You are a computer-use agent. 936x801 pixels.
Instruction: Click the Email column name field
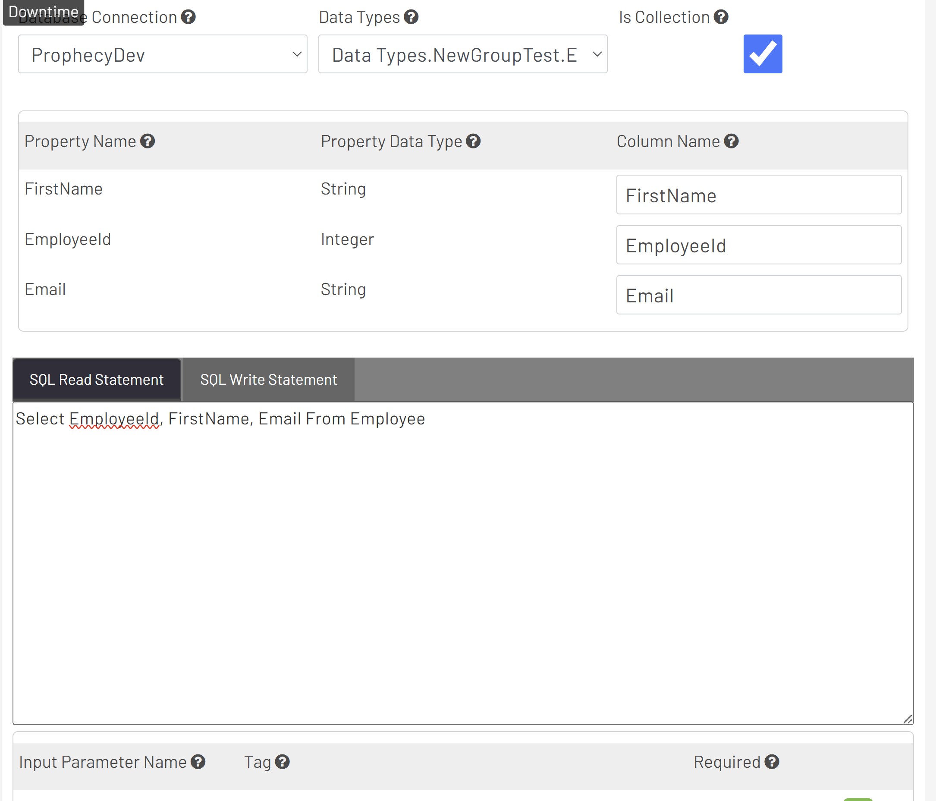759,295
